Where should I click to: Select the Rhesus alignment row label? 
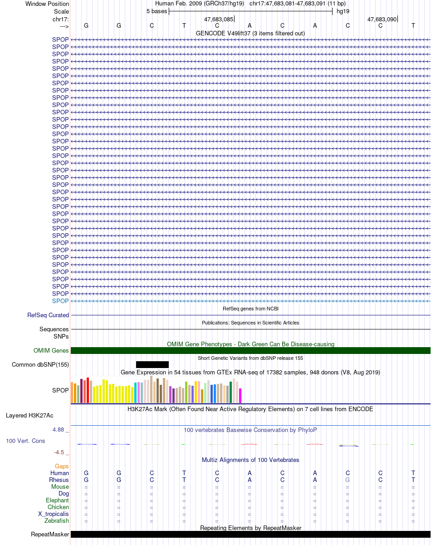pos(59,480)
